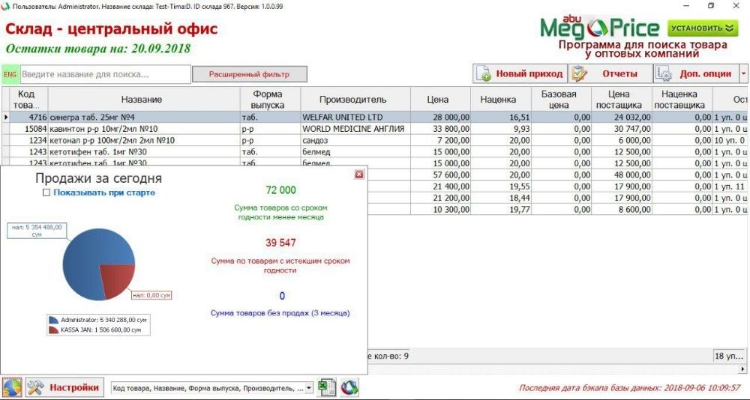Click supplier price 8 600,00

click(x=621, y=209)
